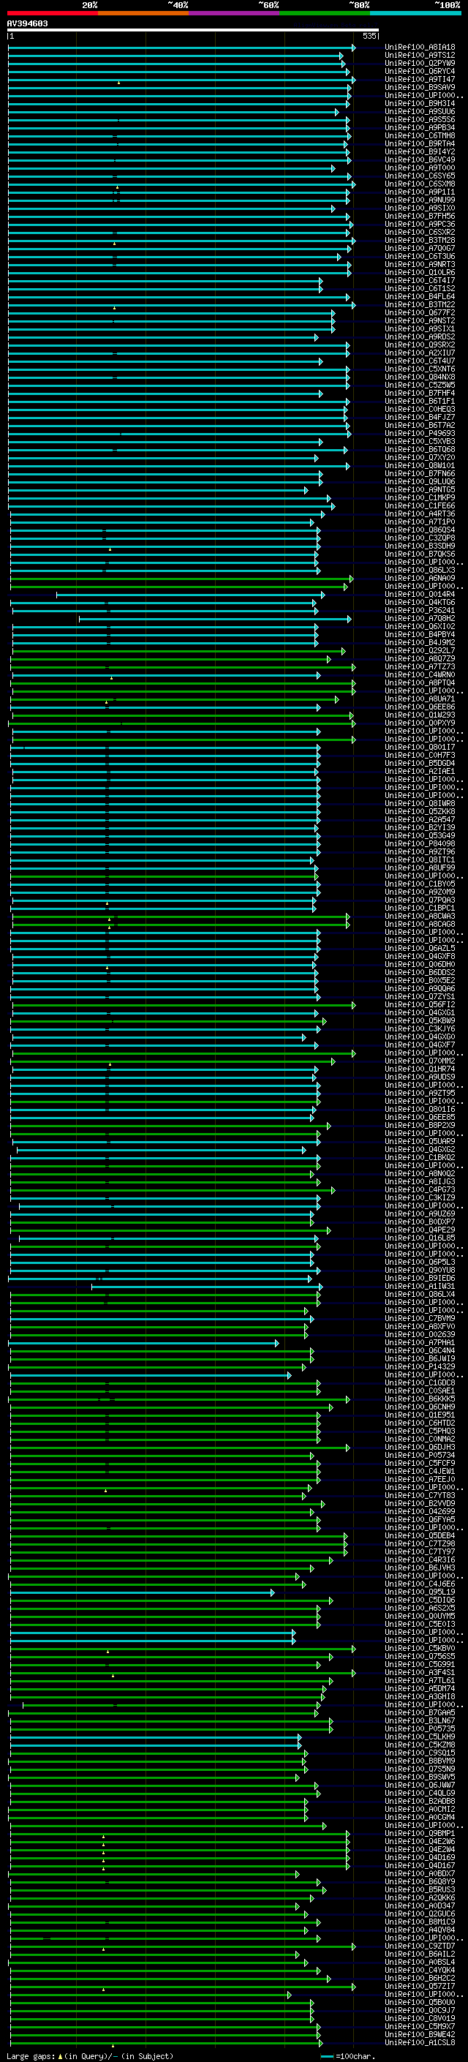Open hit UniRef100_P05734
This screenshot has width=468, height=2062.
(420, 1455)
